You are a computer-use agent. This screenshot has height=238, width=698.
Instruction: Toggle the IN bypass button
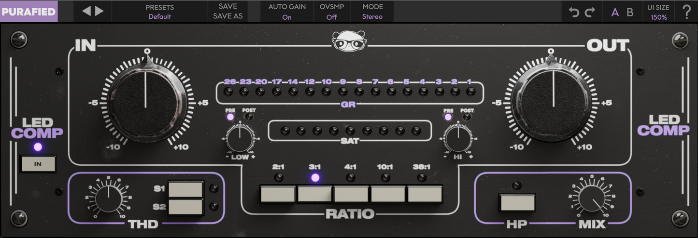[x=38, y=164]
